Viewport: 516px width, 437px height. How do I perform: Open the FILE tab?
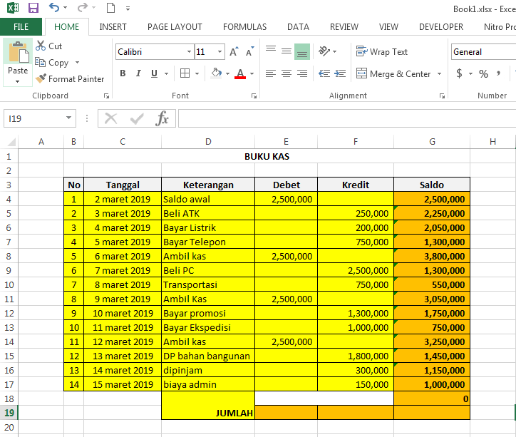21,26
